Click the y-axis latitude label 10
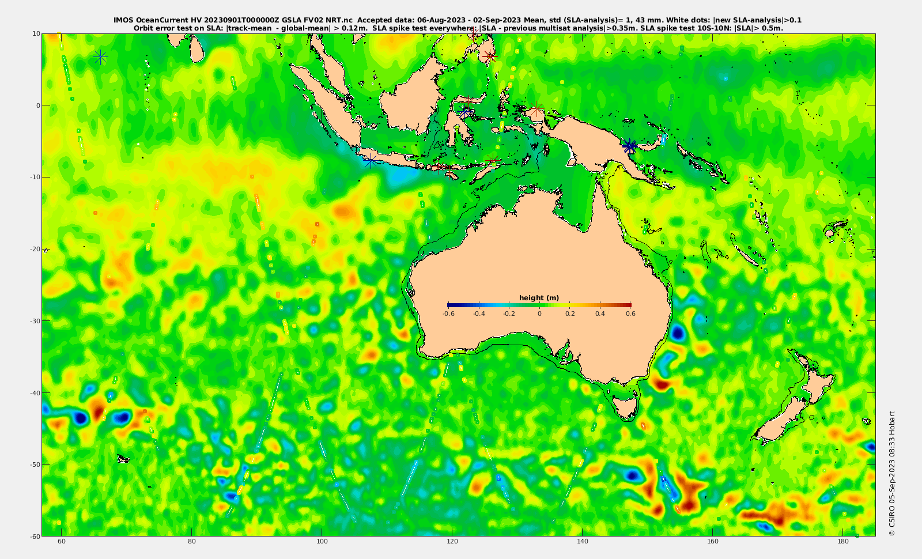The width and height of the screenshot is (922, 559). [x=36, y=33]
